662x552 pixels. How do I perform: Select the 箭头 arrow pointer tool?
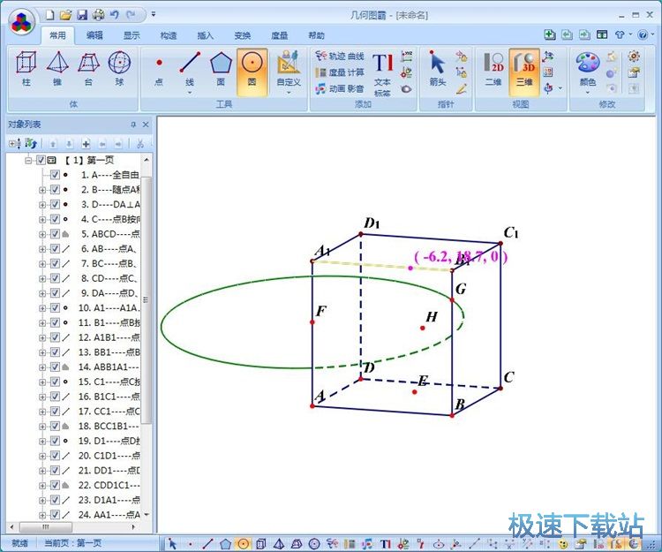coord(437,68)
